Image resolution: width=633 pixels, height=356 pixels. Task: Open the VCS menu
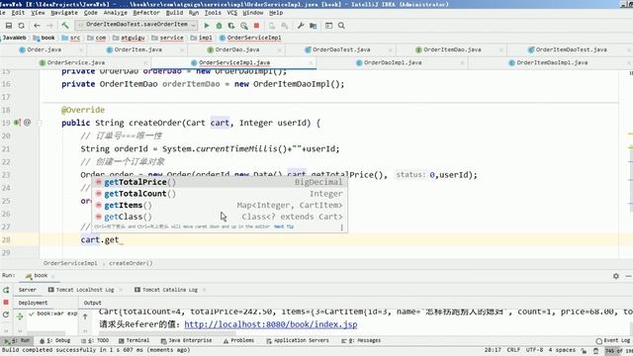click(x=232, y=13)
